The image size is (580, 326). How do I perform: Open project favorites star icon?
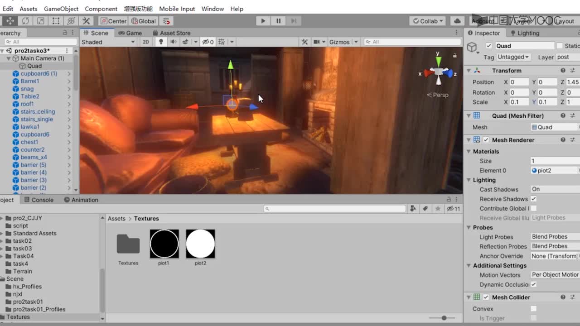[437, 209]
